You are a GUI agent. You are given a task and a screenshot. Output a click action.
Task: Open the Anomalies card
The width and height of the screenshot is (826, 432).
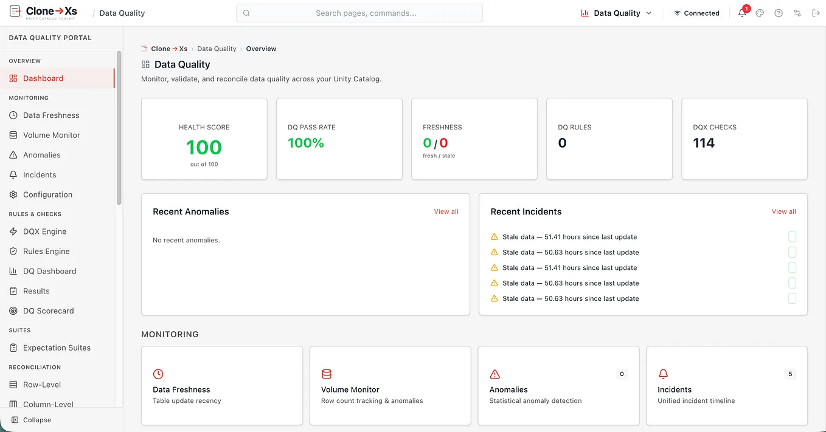[558, 386]
